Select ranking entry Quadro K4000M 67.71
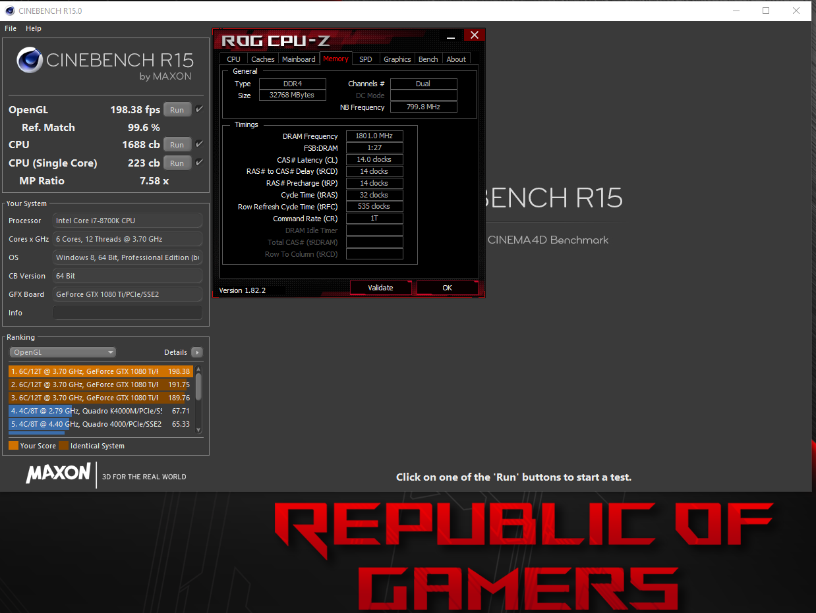Image resolution: width=816 pixels, height=613 pixels. pos(101,411)
